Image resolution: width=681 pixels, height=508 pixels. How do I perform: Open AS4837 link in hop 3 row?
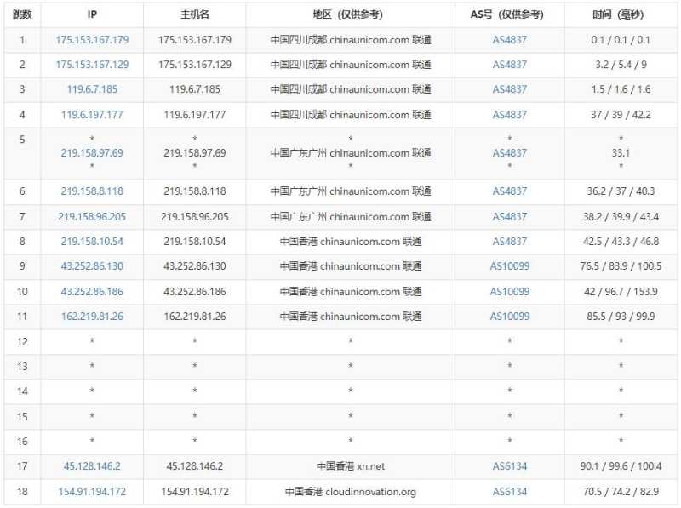[509, 89]
